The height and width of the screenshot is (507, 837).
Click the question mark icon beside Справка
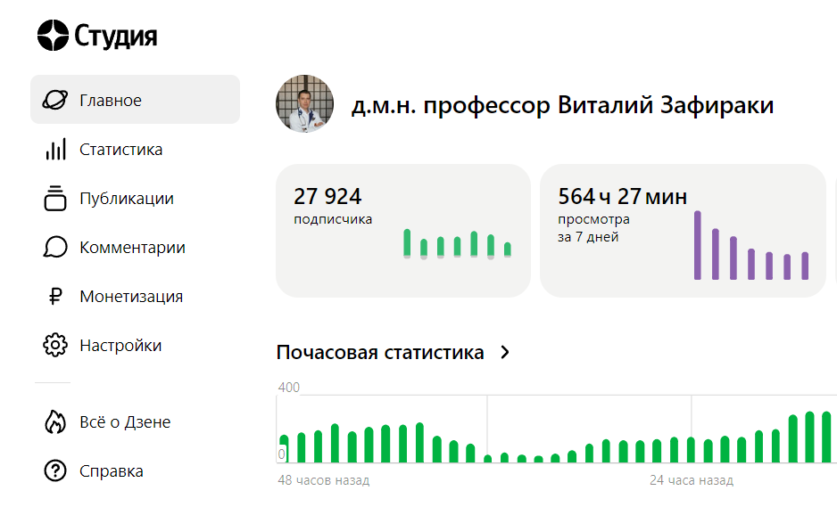(55, 470)
